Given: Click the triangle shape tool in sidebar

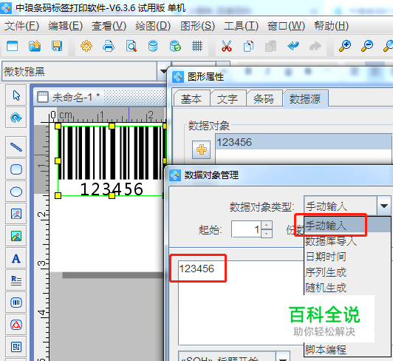Looking at the screenshot, I should pos(16,325).
